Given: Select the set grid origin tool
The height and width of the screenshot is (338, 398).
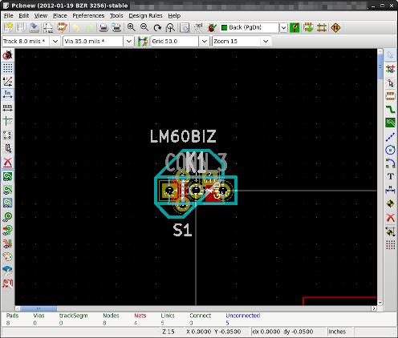Looking at the screenshot, I should tap(391, 245).
